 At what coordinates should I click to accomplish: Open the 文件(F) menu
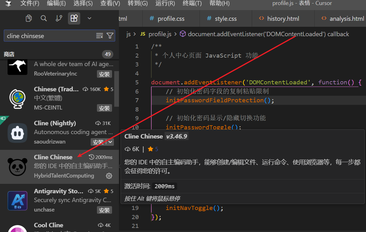pyautogui.click(x=30, y=3)
